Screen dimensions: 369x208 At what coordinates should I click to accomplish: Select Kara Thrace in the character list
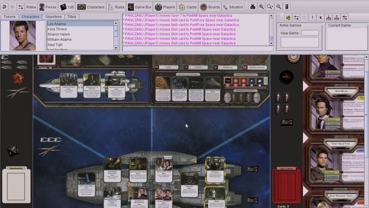[x=80, y=29]
